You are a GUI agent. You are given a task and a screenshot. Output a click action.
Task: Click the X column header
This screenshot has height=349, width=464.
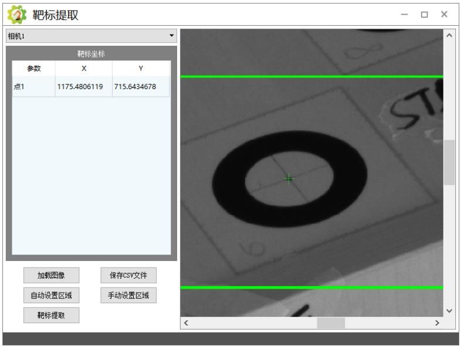tap(84, 69)
